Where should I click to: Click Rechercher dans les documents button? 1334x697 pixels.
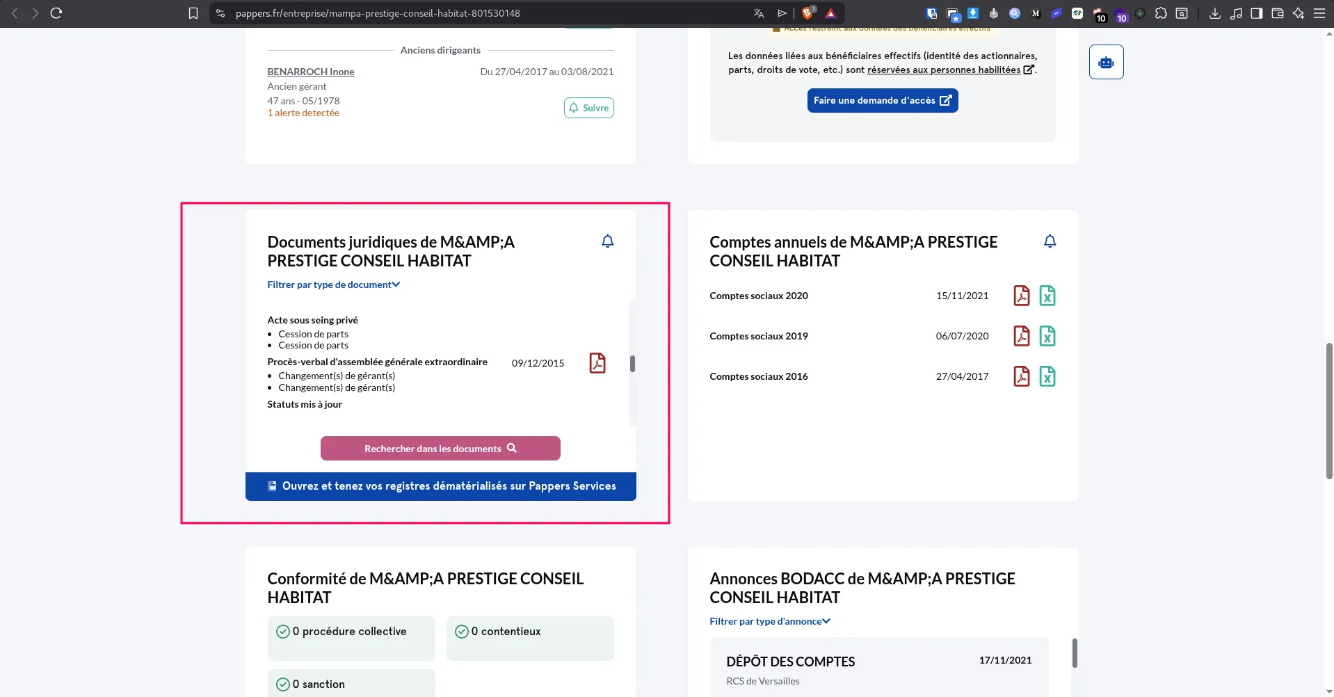click(x=440, y=449)
